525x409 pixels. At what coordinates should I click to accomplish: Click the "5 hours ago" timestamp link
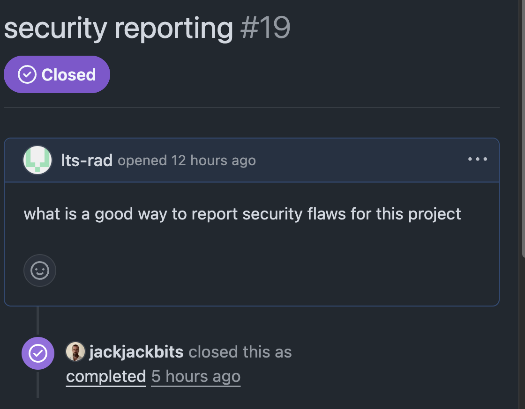point(195,376)
